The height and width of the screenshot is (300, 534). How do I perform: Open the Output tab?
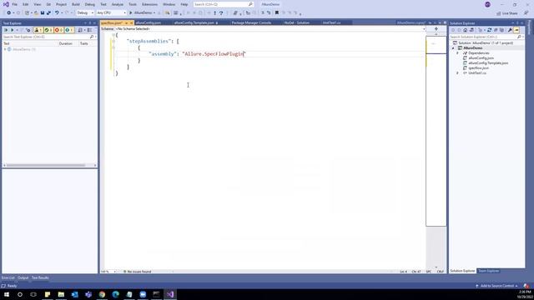(x=23, y=277)
